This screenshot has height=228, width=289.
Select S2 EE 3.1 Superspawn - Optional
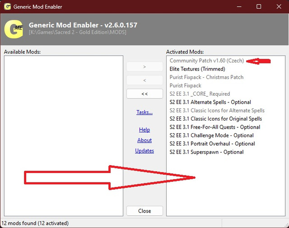(x=206, y=152)
